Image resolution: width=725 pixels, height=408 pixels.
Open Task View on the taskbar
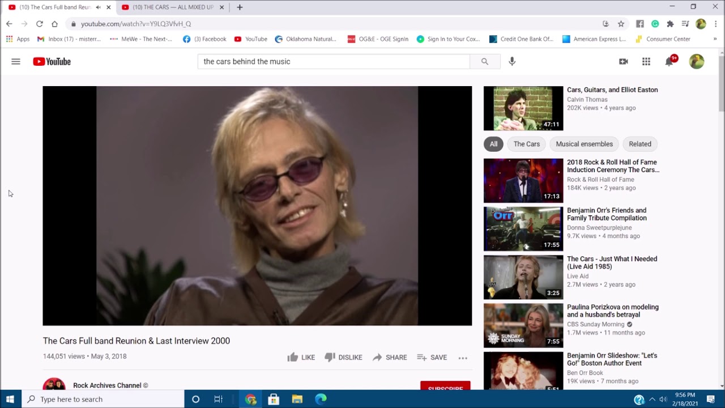click(218, 399)
